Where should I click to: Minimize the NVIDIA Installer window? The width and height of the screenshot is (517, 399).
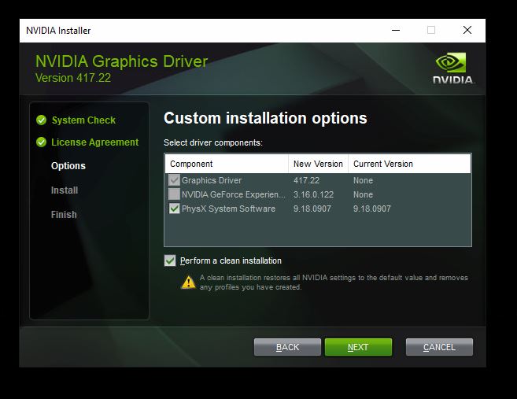[396, 31]
